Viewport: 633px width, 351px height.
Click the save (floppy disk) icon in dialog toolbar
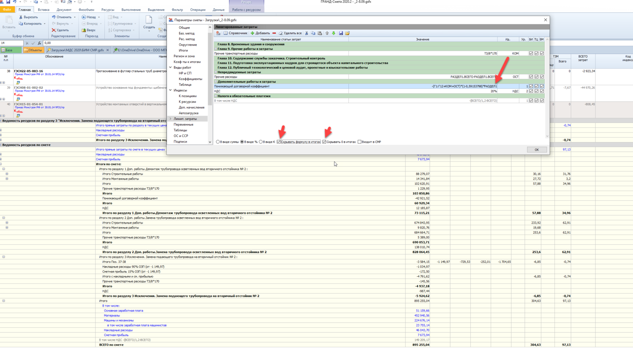click(341, 33)
